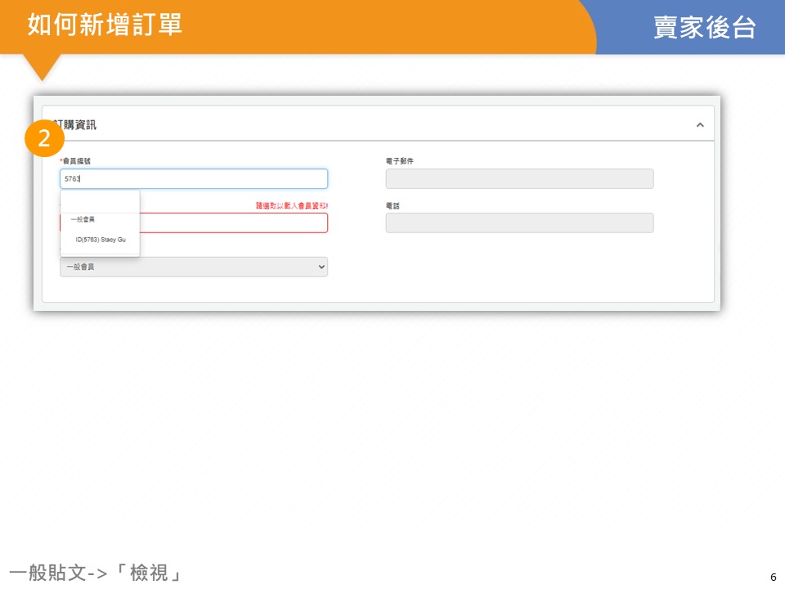Click the 賣家後台 blue banner label
Viewport: 785px width, 589px height.
(x=704, y=27)
